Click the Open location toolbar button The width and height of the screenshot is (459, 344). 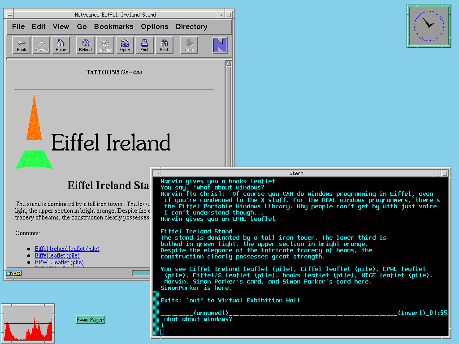[x=125, y=45]
